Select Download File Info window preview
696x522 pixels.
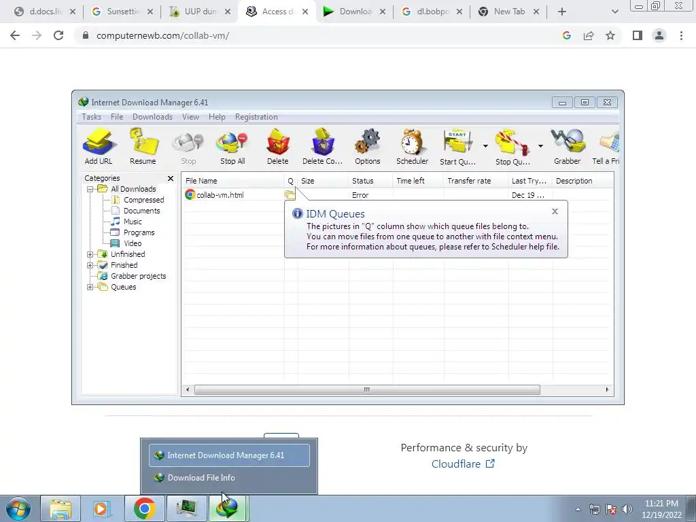coord(229,478)
